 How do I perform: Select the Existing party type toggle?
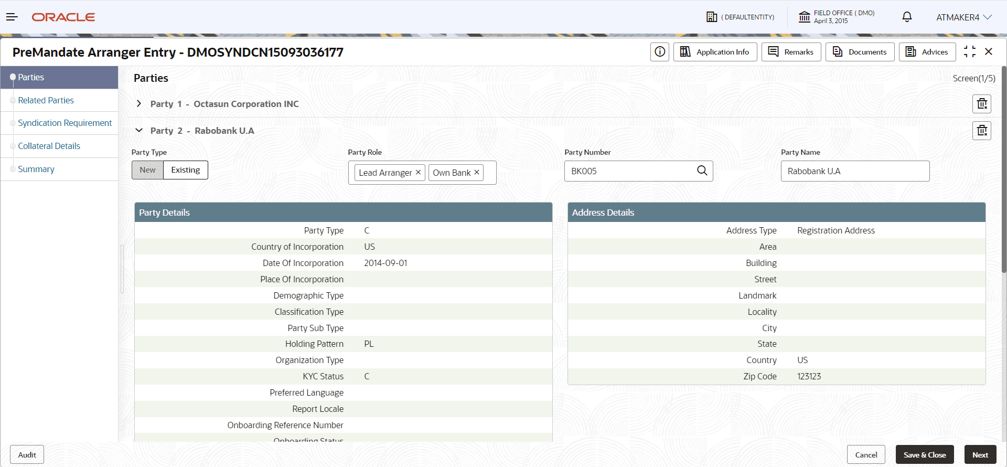click(x=186, y=170)
